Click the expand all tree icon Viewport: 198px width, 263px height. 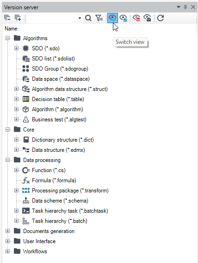[18, 18]
